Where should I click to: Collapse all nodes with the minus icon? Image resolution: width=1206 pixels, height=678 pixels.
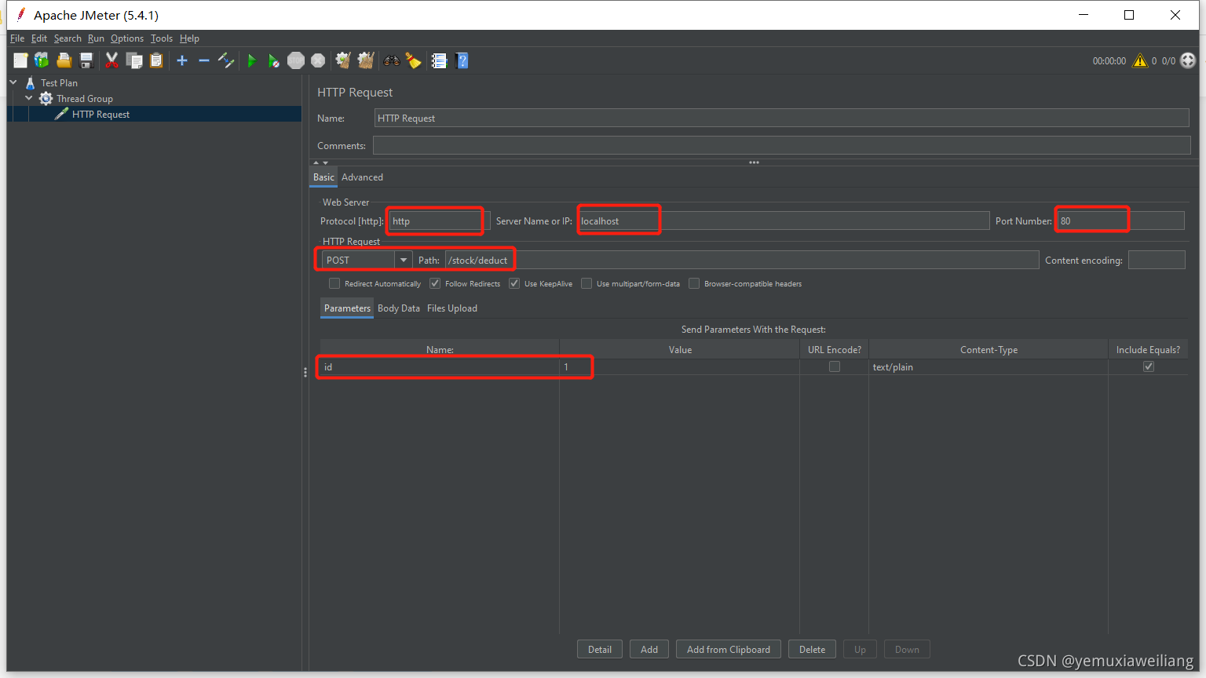(x=204, y=60)
